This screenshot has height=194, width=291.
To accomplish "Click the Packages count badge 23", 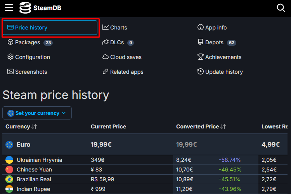I will pos(48,43).
